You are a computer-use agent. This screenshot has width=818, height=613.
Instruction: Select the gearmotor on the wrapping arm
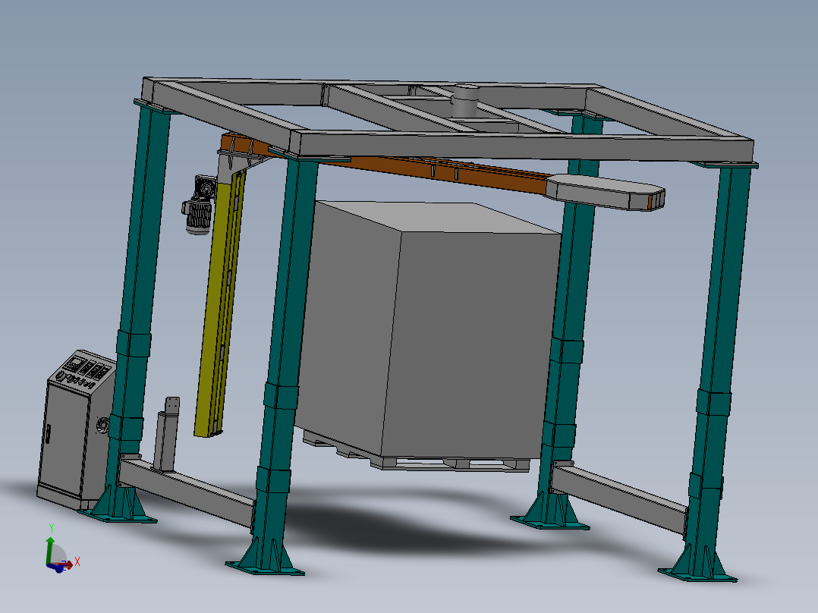[199, 205]
